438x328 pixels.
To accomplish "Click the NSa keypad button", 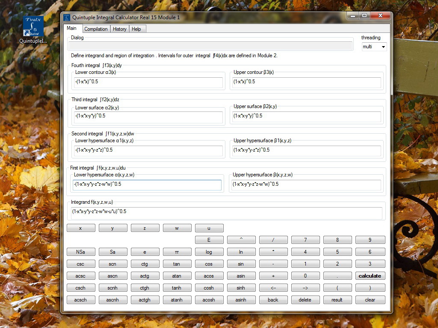I will click(81, 252).
